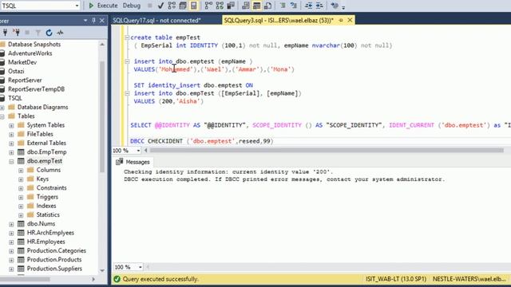Viewport: 511px width, 287px height.
Task: Toggle Include Client Statistics
Action: coord(231,6)
